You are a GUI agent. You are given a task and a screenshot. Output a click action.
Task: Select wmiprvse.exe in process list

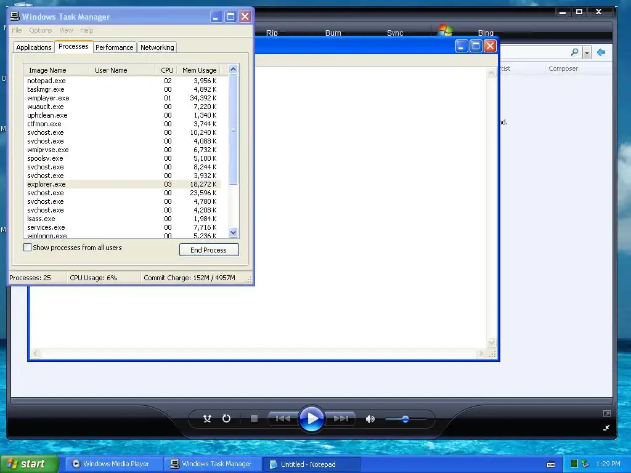pyautogui.click(x=122, y=150)
